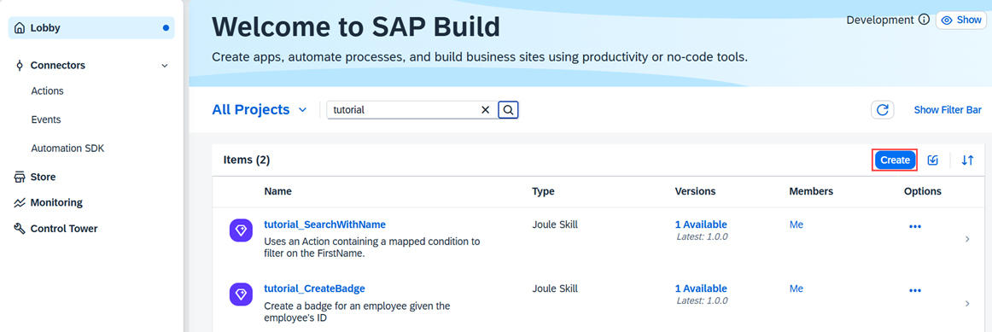Select Lobby in the sidebar
992x332 pixels.
(91, 28)
